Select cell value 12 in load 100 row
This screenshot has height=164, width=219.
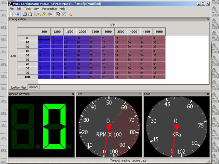[x=44, y=77]
